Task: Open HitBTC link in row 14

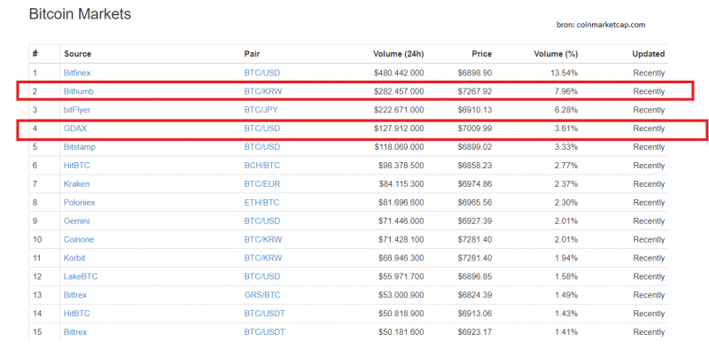Action: click(x=77, y=314)
